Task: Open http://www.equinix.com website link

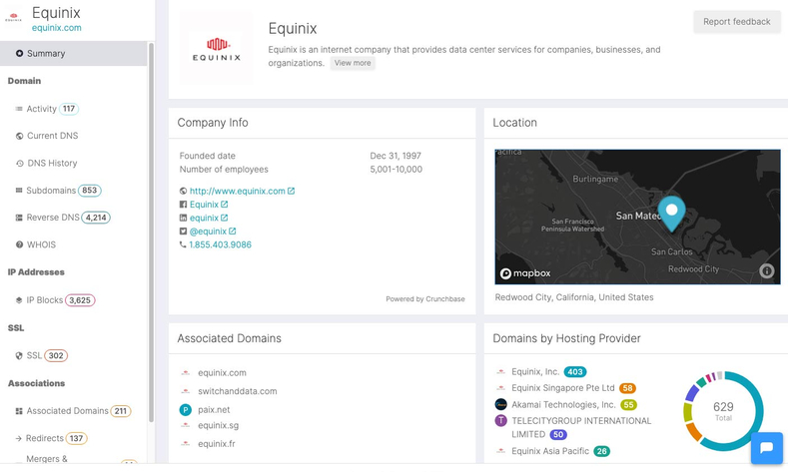Action: point(238,191)
